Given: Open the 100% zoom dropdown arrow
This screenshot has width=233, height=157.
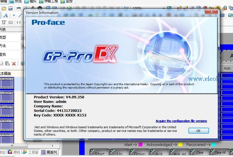Looking at the screenshot, I should click(164, 8).
